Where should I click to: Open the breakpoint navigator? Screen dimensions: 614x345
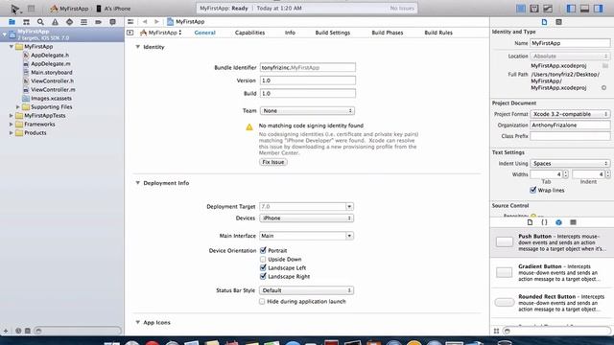tap(98, 22)
